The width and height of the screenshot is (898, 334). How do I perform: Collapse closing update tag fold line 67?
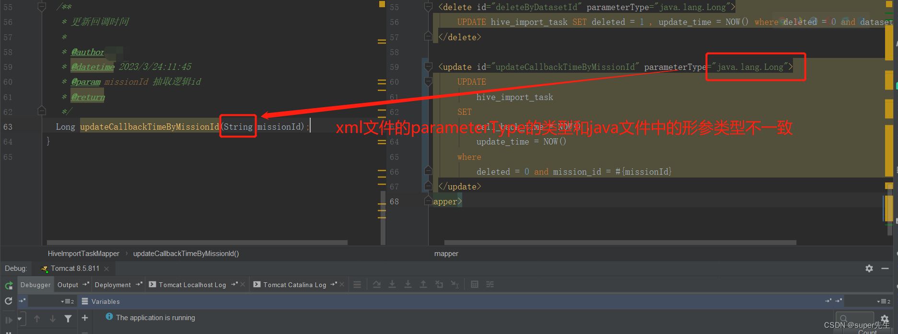tap(429, 186)
